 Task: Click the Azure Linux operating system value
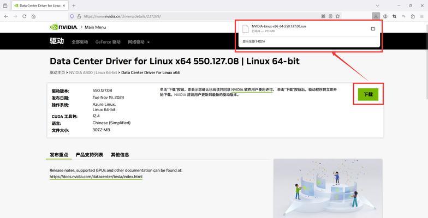tap(104, 105)
